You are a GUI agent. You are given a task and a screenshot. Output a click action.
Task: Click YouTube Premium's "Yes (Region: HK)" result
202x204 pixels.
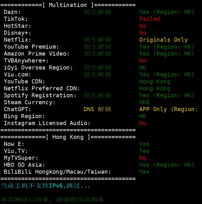coord(167,47)
